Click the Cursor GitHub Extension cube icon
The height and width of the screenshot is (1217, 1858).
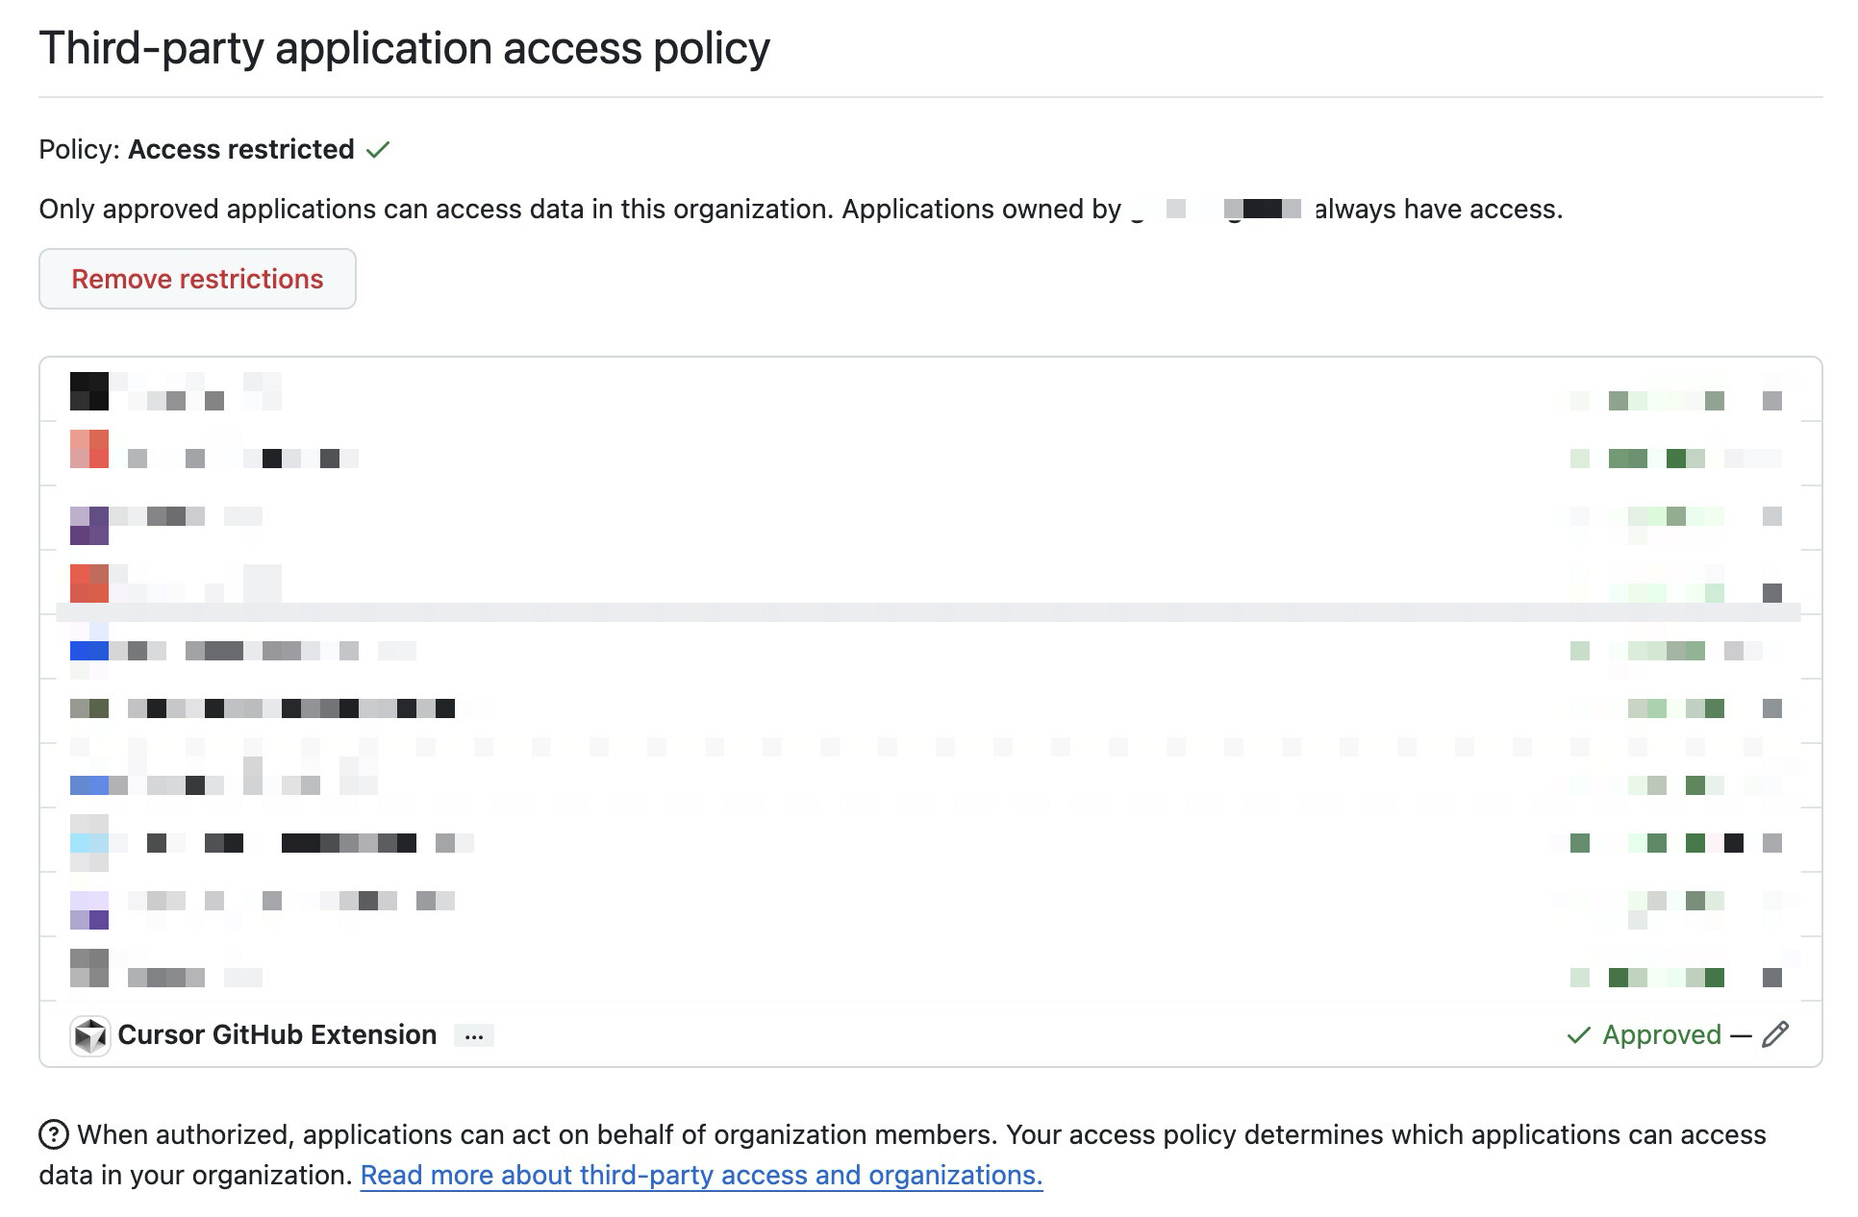point(90,1035)
